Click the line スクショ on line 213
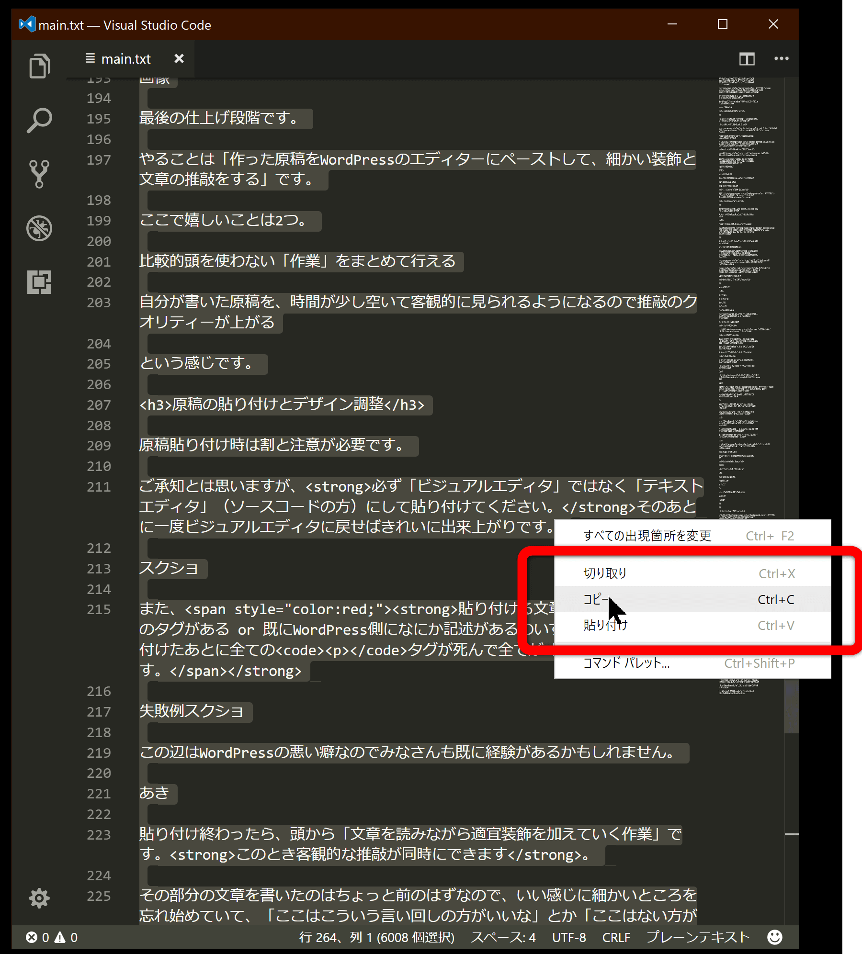862x954 pixels. [x=169, y=568]
